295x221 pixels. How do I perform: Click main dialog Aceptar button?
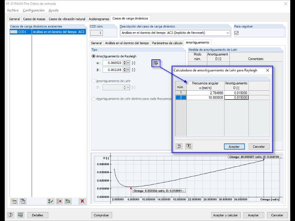coord(253,215)
